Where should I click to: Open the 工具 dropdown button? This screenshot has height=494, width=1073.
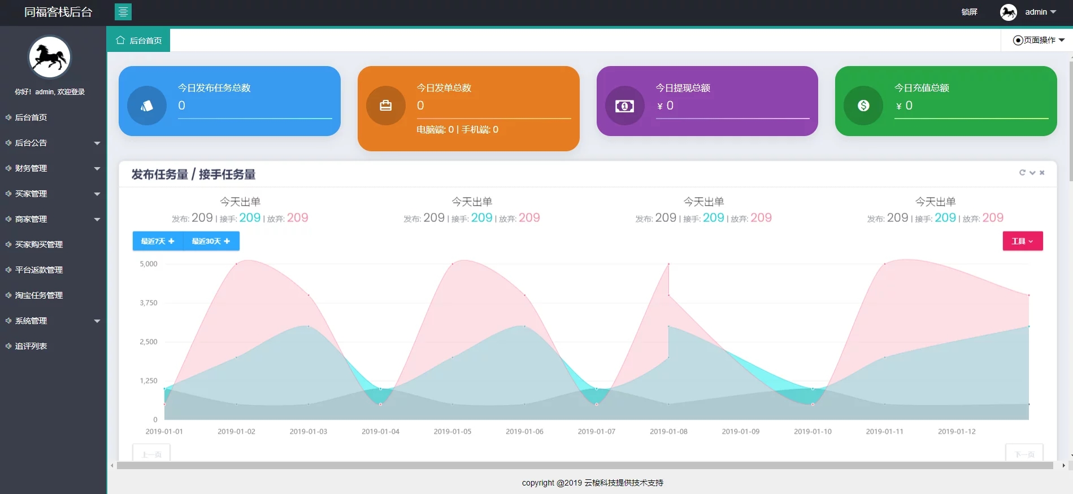click(1022, 241)
